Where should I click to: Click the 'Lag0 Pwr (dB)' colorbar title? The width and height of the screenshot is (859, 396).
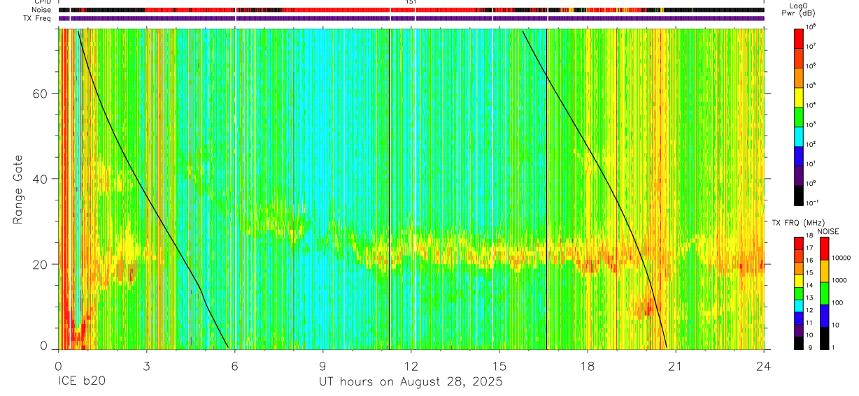click(x=799, y=9)
